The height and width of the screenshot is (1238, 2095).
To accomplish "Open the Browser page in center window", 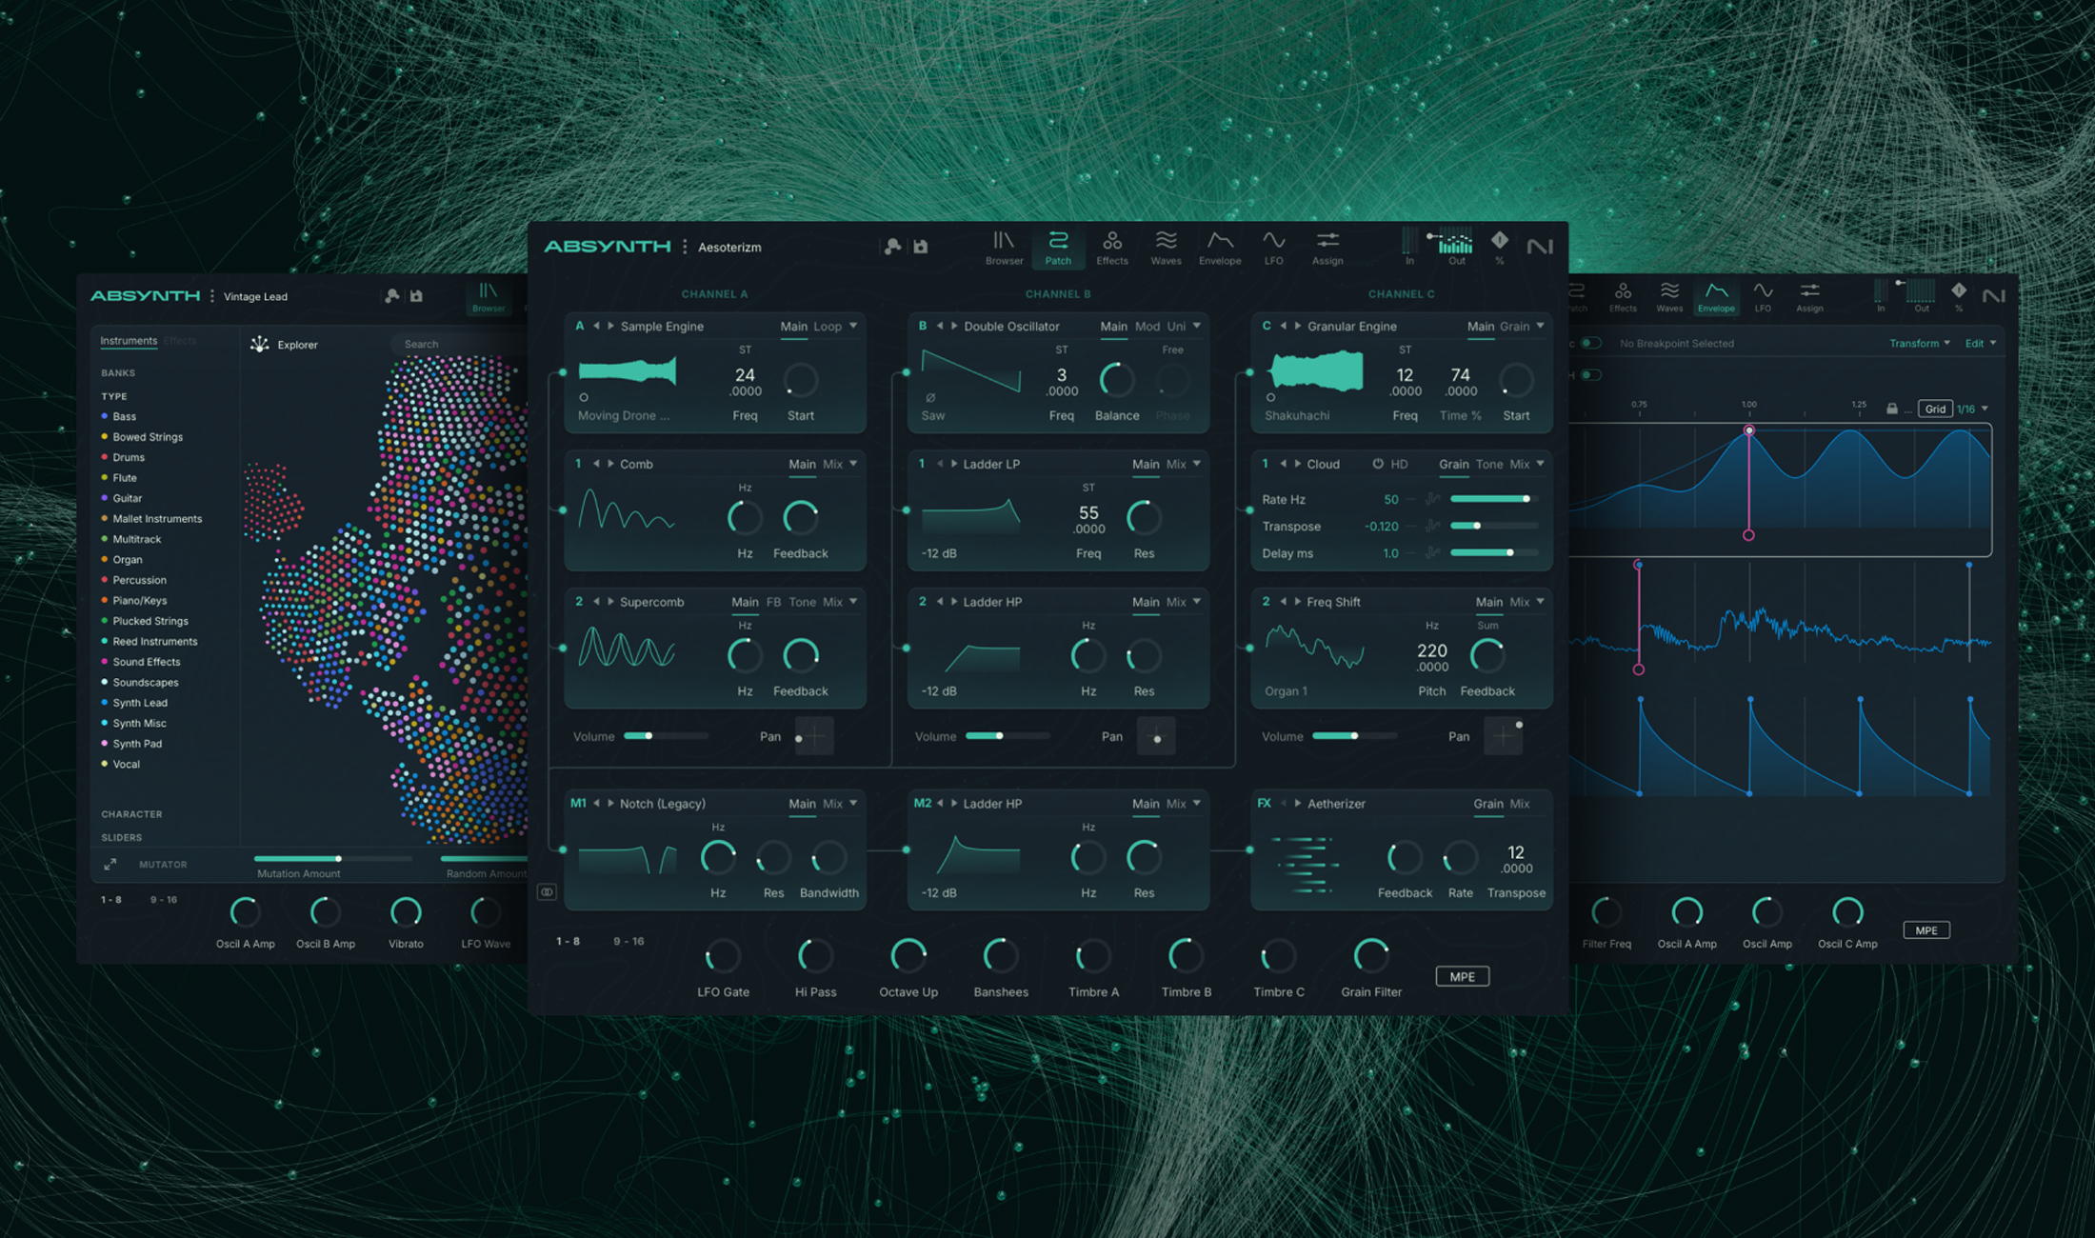I will click(1004, 246).
